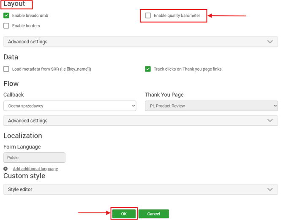Expand the Advanced settings label under Flow
283x220 pixels.
pos(28,121)
